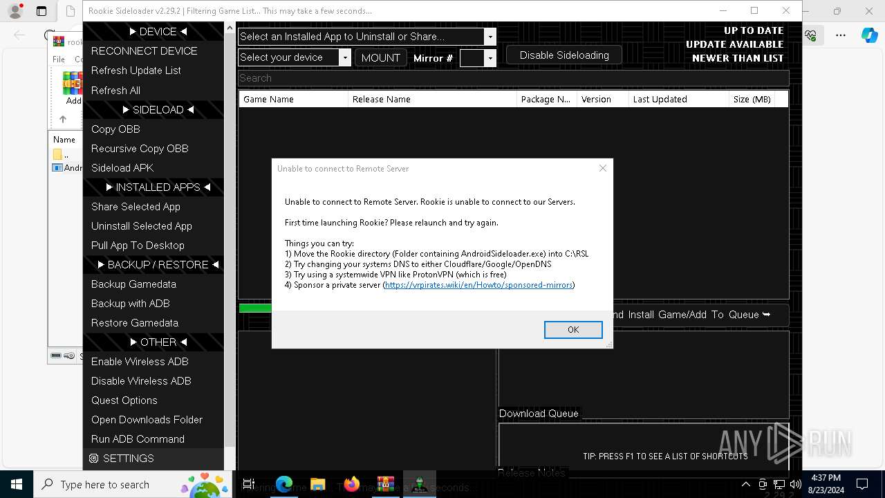885x498 pixels.
Task: Open the Mirror number dropdown
Action: pyautogui.click(x=478, y=58)
